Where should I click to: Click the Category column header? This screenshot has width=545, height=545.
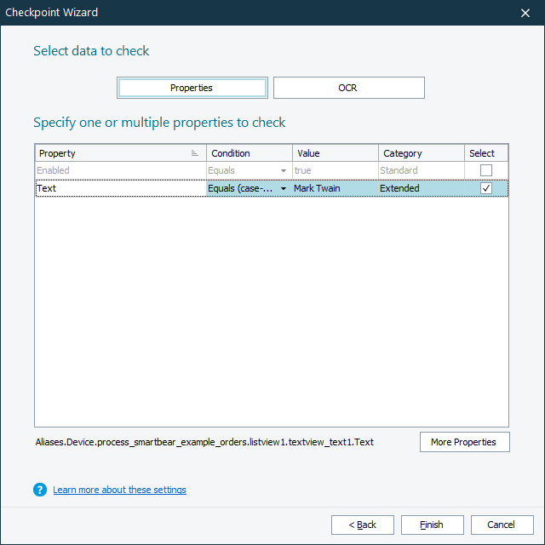pyautogui.click(x=422, y=153)
